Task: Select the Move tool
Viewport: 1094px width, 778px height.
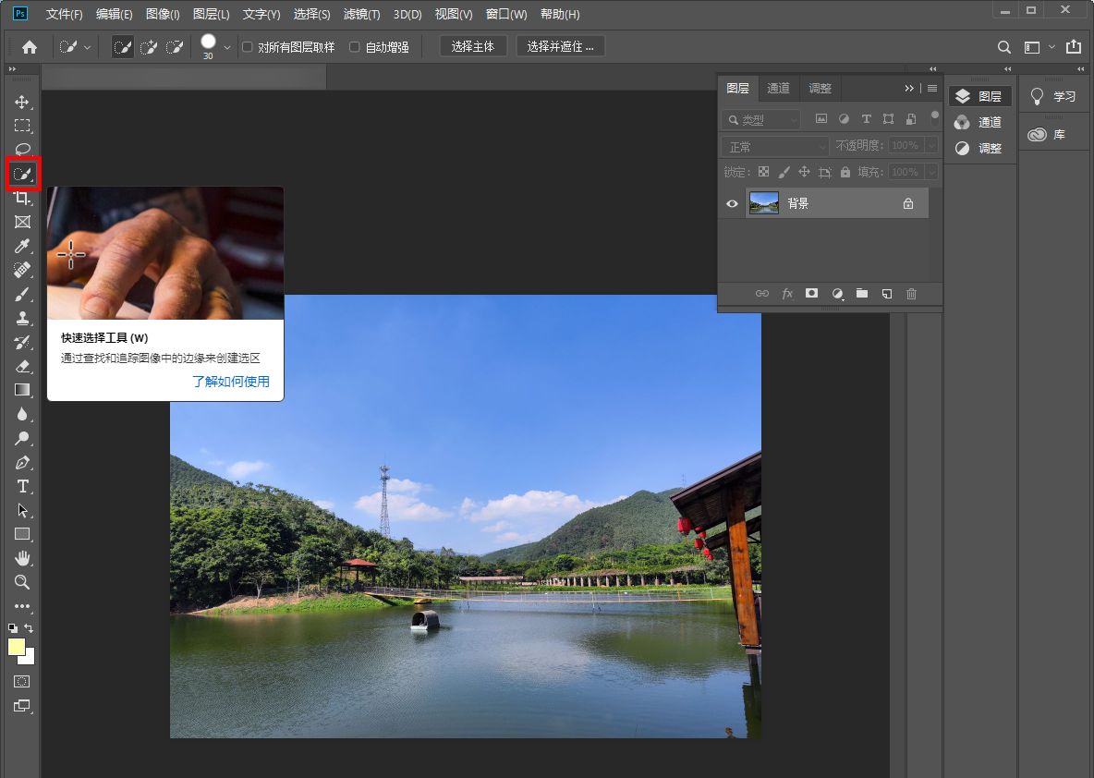Action: point(22,102)
